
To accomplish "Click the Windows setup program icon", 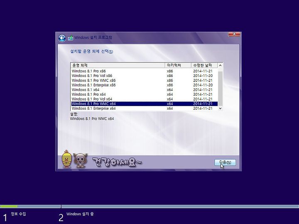I will (x=71, y=38).
